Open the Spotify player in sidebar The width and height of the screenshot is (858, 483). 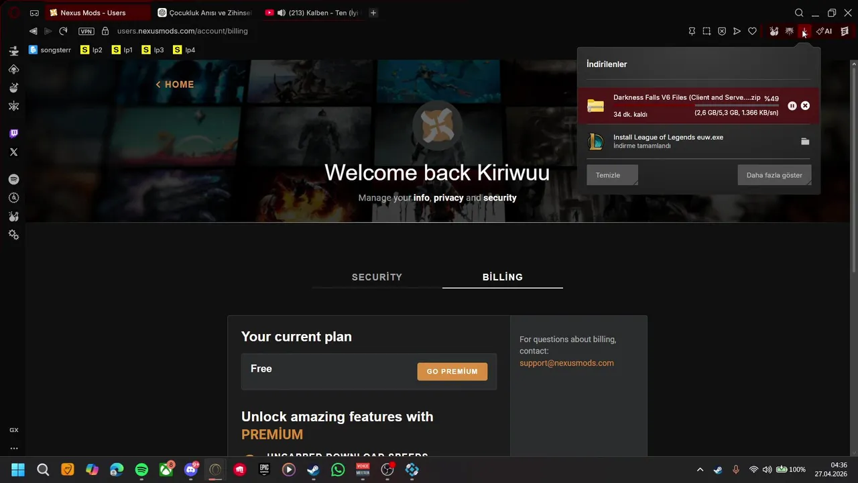pyautogui.click(x=13, y=180)
